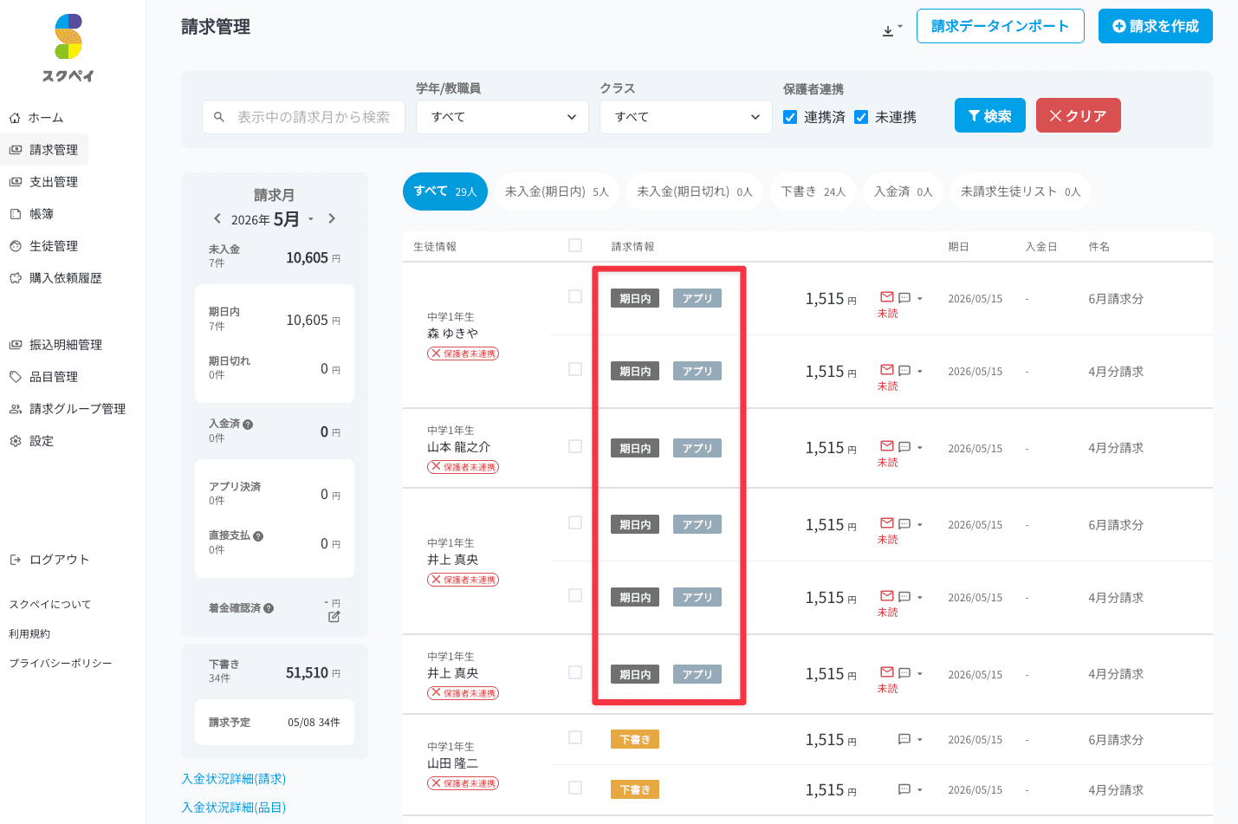The image size is (1238, 824).
Task: Go to next billing month
Action: click(332, 218)
